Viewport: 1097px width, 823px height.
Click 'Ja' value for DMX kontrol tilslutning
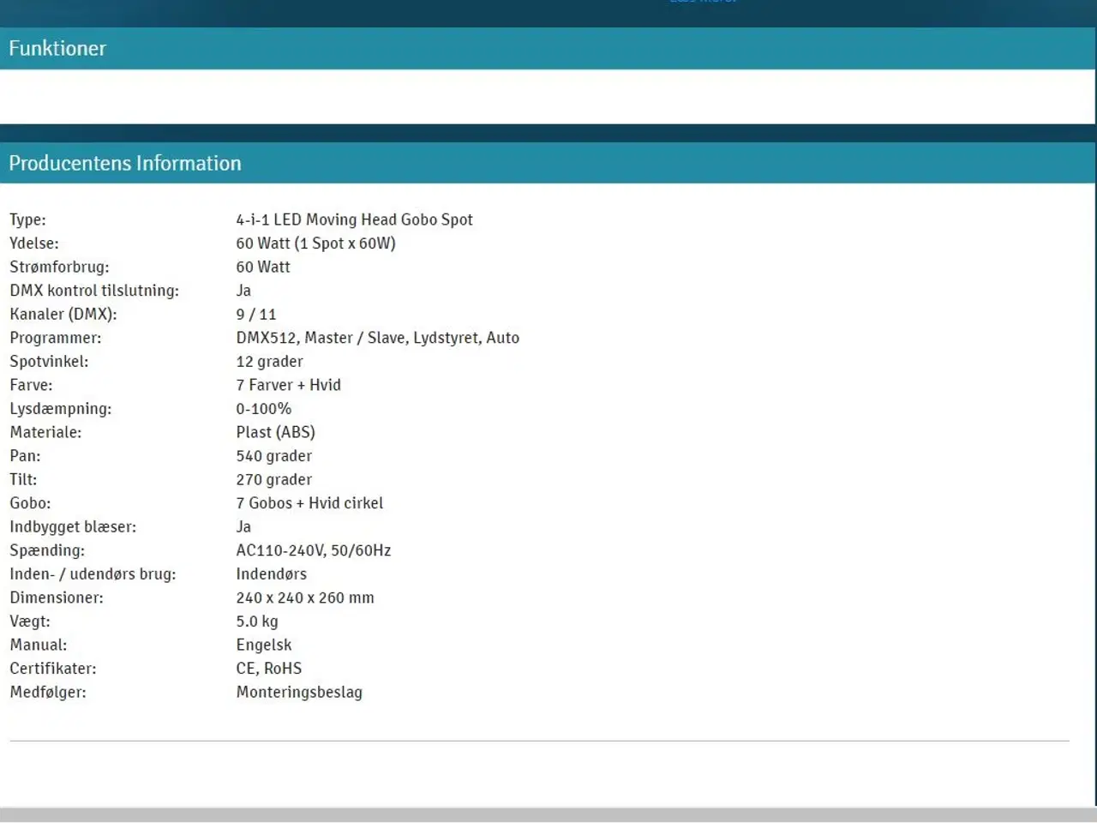click(x=243, y=291)
